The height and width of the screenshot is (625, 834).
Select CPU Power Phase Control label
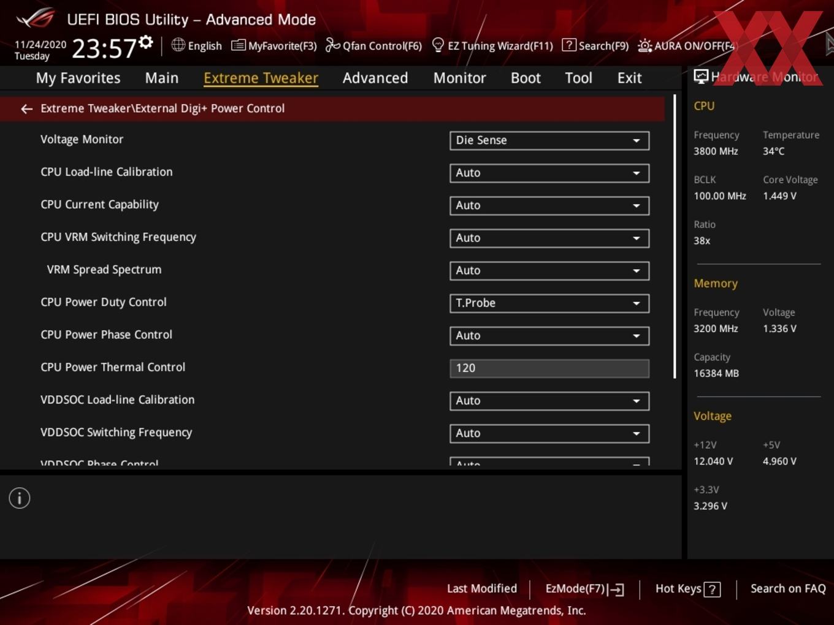click(x=106, y=335)
